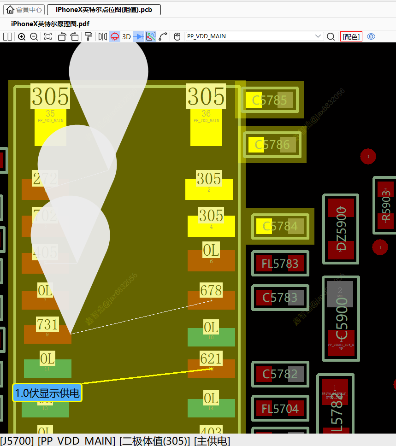
Task: Select capacitor C5900 on the board
Action: pyautogui.click(x=341, y=318)
